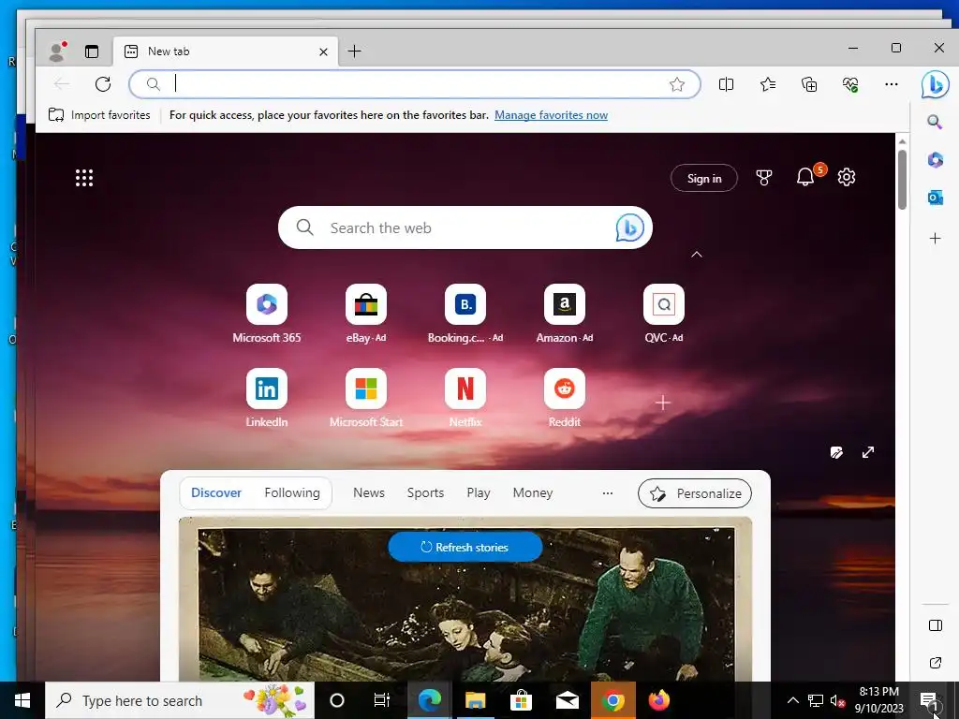This screenshot has width=959, height=719.
Task: Customize sidebar with plus icon
Action: click(x=935, y=239)
